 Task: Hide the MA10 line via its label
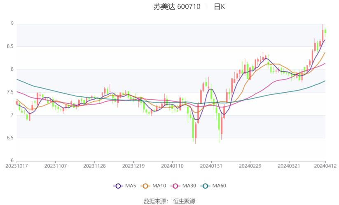(x=159, y=186)
